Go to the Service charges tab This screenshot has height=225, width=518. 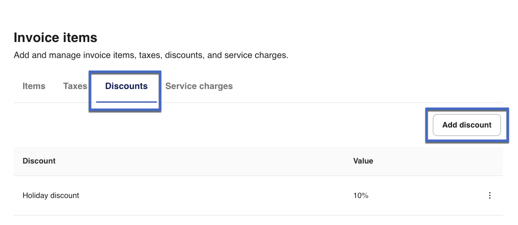[199, 86]
